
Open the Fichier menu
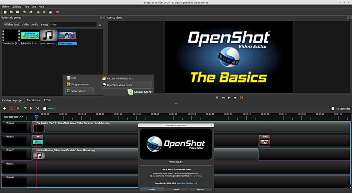coord(5,7)
